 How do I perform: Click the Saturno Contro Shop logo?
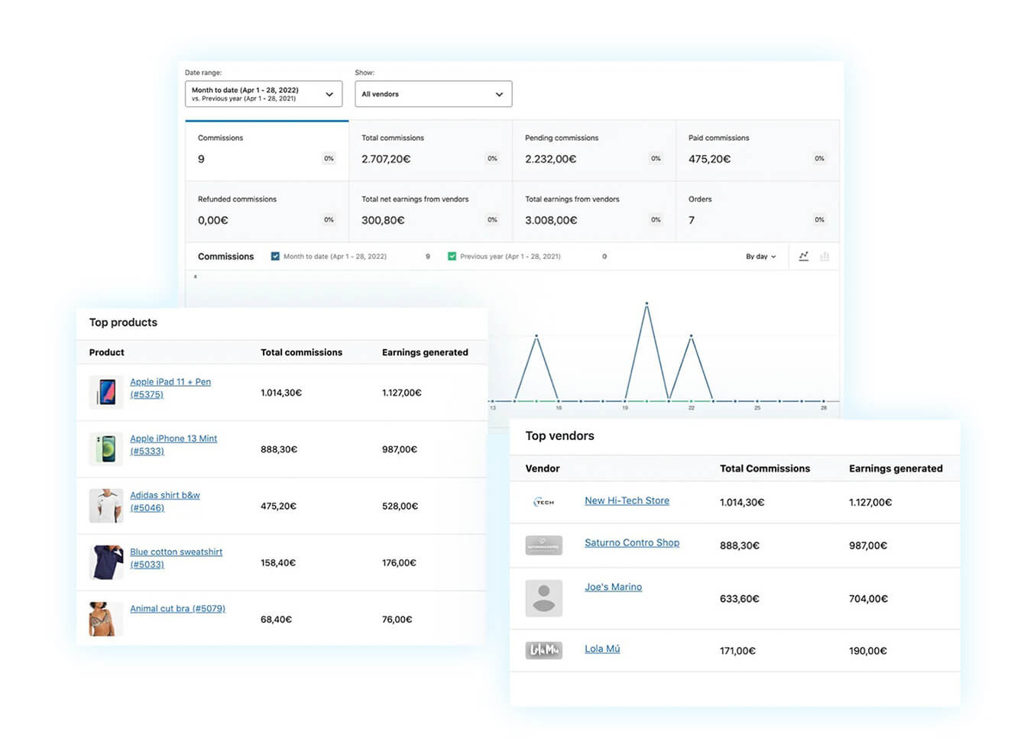pos(544,545)
